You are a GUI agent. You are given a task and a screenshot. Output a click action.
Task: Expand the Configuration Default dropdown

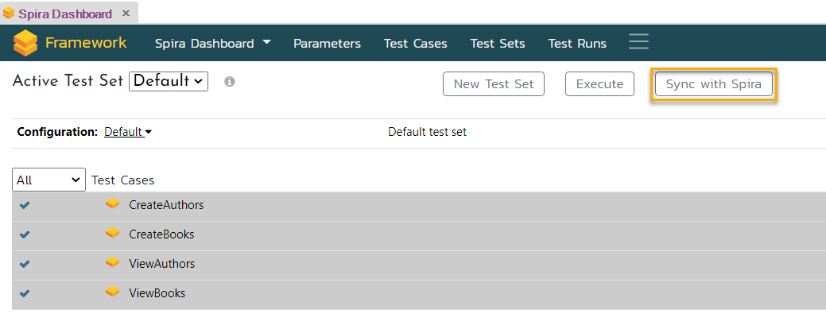[x=127, y=132]
